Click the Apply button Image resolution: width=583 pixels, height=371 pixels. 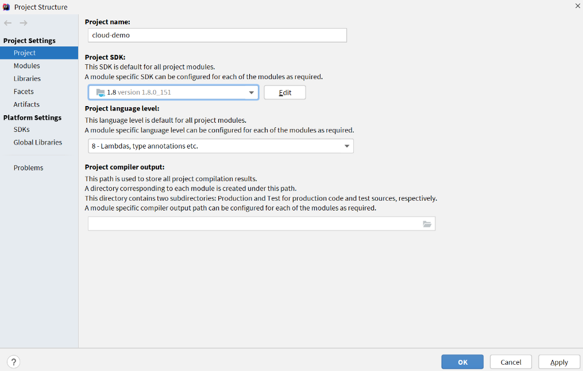(x=559, y=362)
